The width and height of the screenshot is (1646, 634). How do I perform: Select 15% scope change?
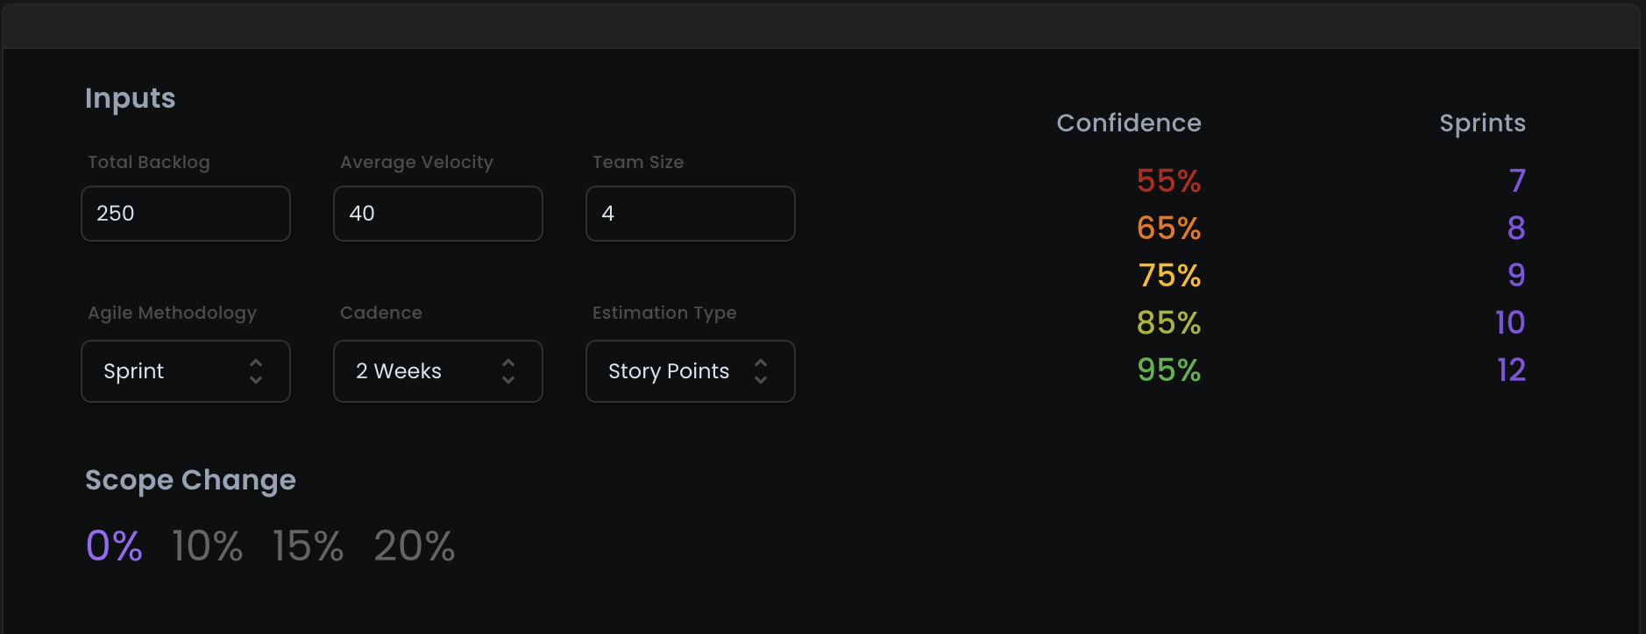(308, 546)
